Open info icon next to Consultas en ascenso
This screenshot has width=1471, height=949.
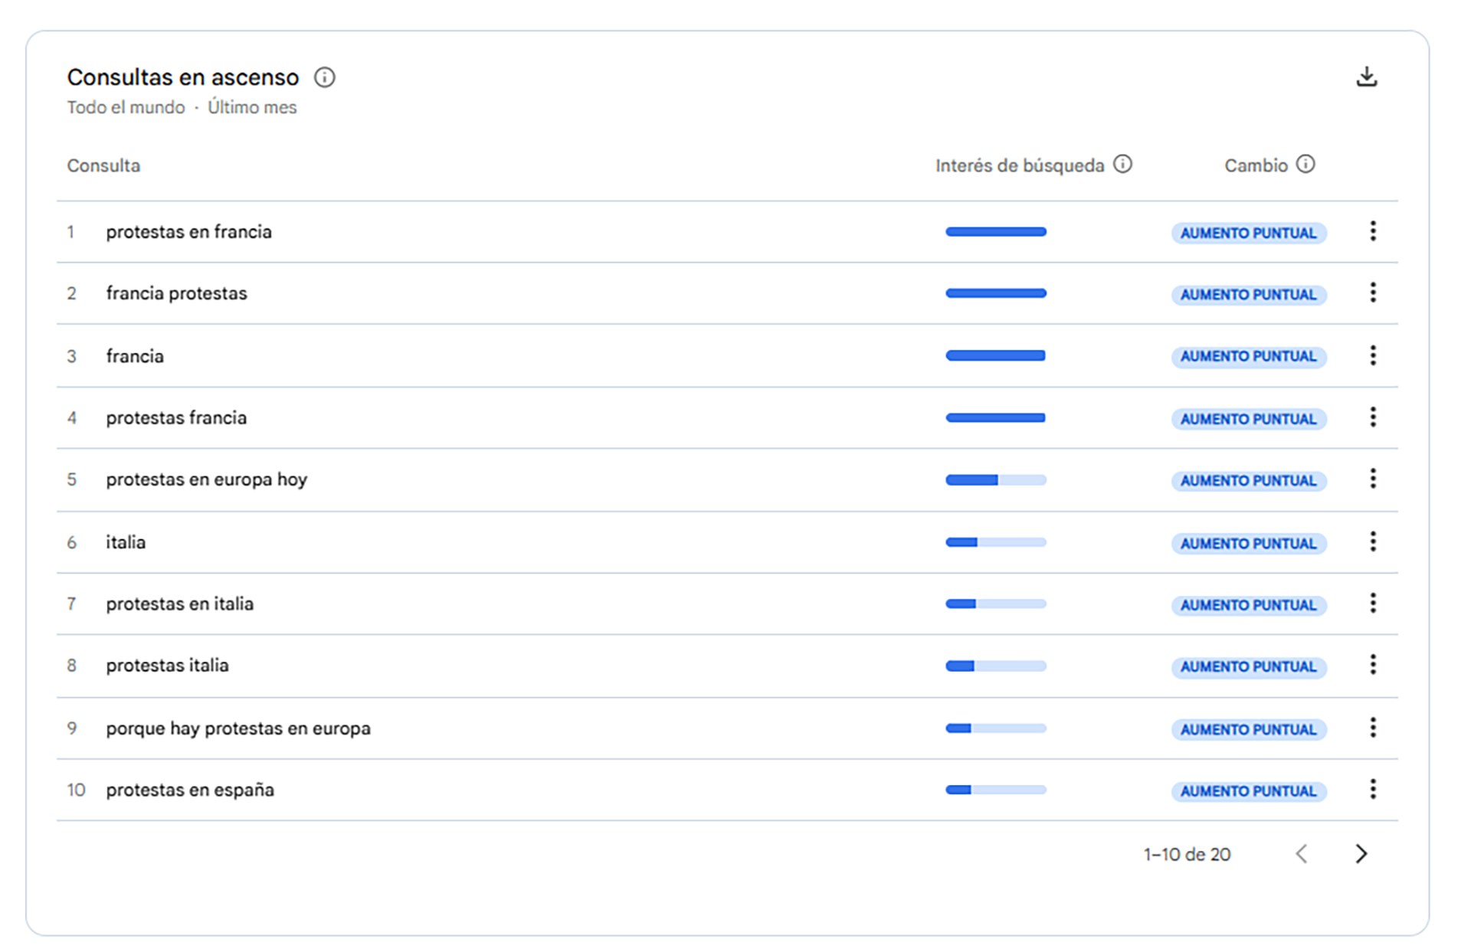[x=324, y=77]
